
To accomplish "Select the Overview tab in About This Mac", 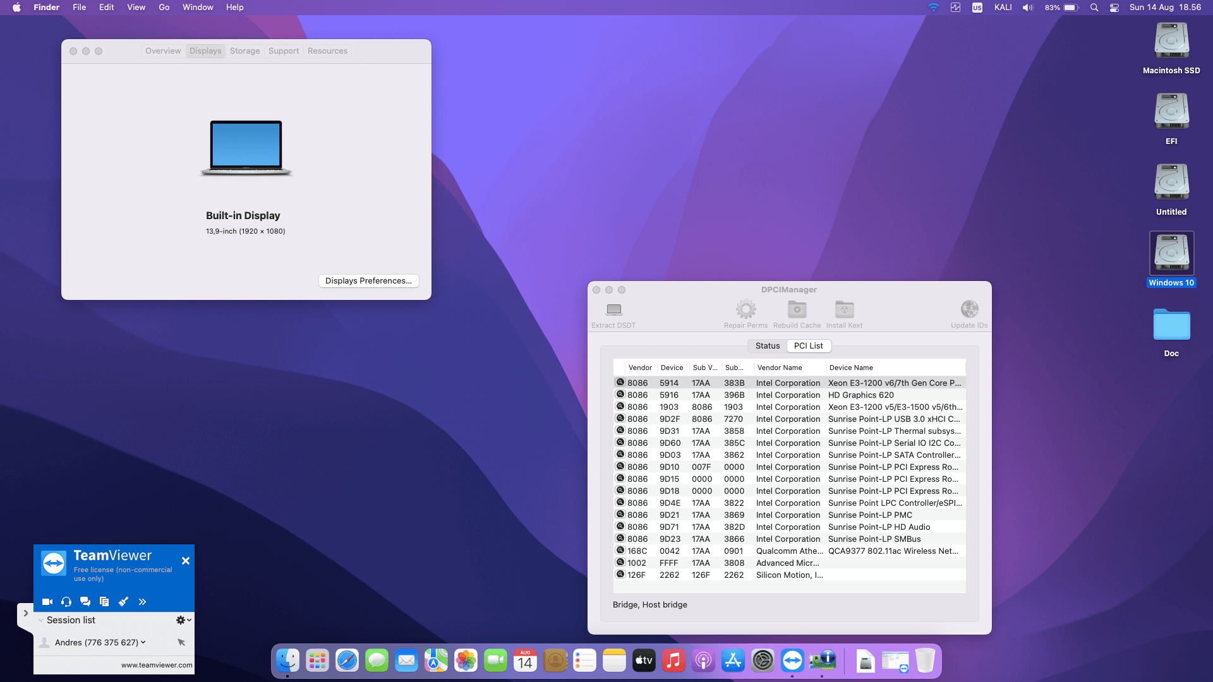I will [163, 51].
